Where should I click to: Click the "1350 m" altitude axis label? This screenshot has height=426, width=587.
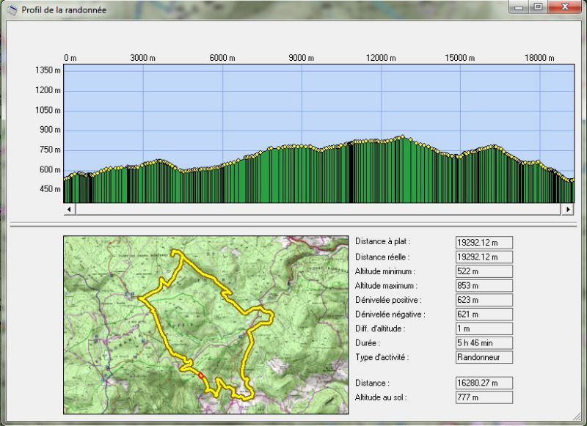coord(48,70)
